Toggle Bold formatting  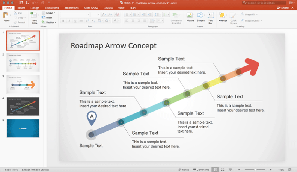coord(63,21)
